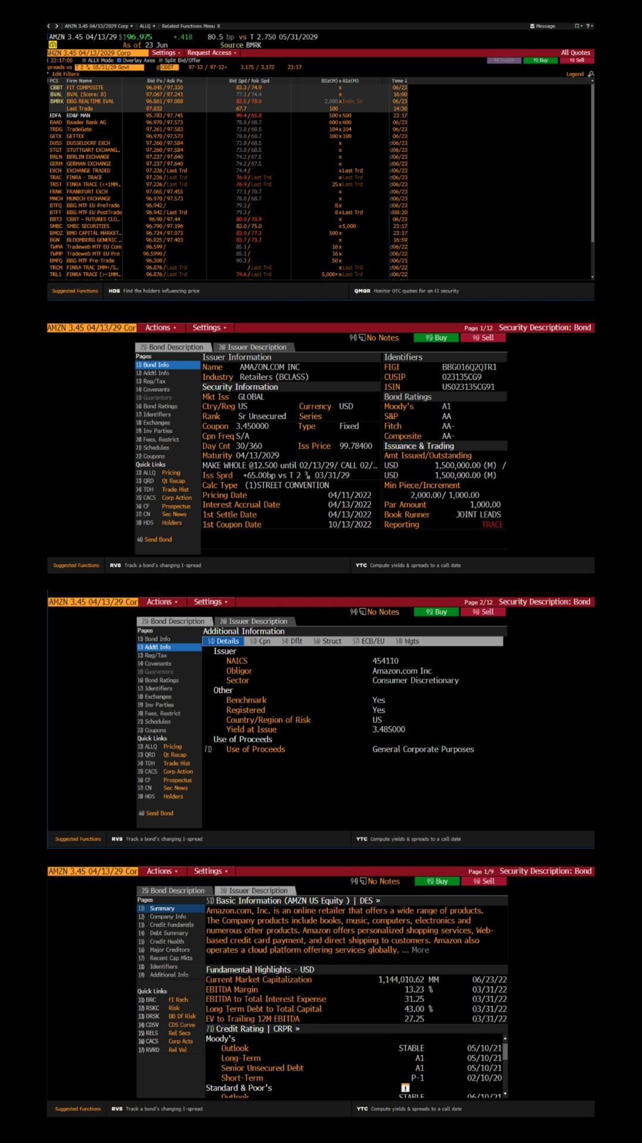Open the Actions dropdown on the Page 1/12 panel
642x1143 pixels.
tap(161, 327)
